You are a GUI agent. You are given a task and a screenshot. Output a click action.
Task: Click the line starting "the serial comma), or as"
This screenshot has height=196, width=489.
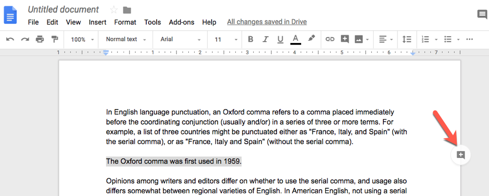[230, 142]
